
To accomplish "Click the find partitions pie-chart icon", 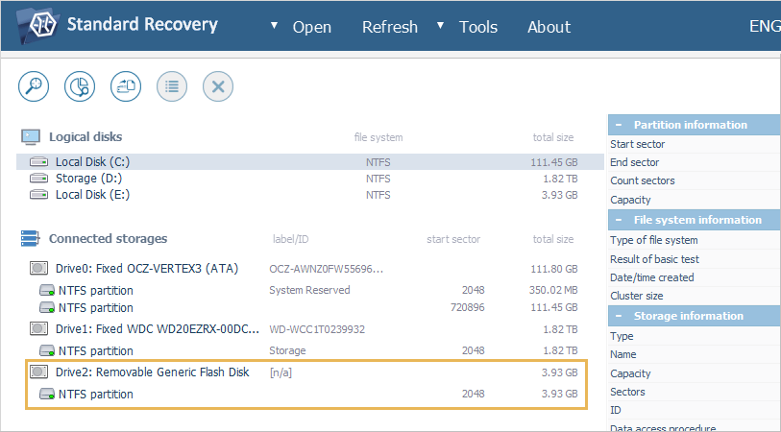I will [x=80, y=86].
